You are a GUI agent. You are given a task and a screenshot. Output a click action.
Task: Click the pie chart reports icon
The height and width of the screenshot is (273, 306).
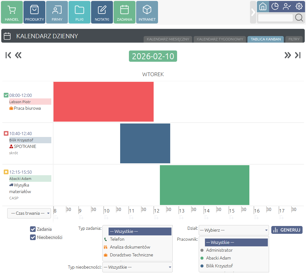275,6
